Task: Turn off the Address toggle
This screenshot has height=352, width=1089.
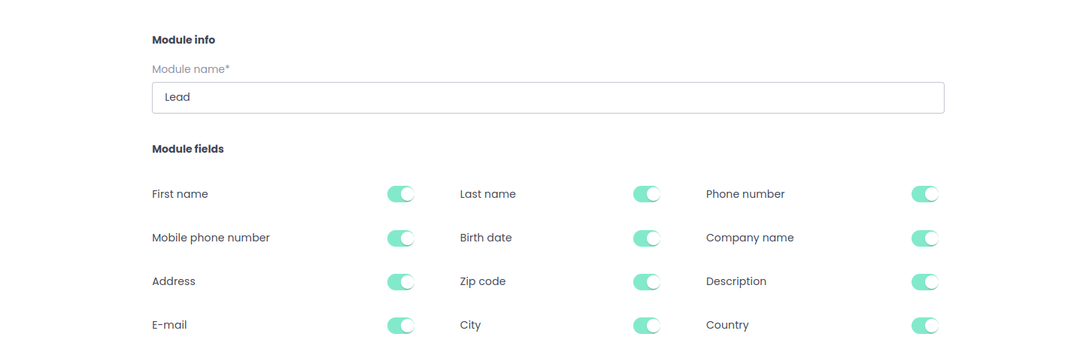Action: 401,282
